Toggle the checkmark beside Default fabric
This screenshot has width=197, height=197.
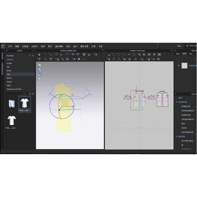(179, 66)
